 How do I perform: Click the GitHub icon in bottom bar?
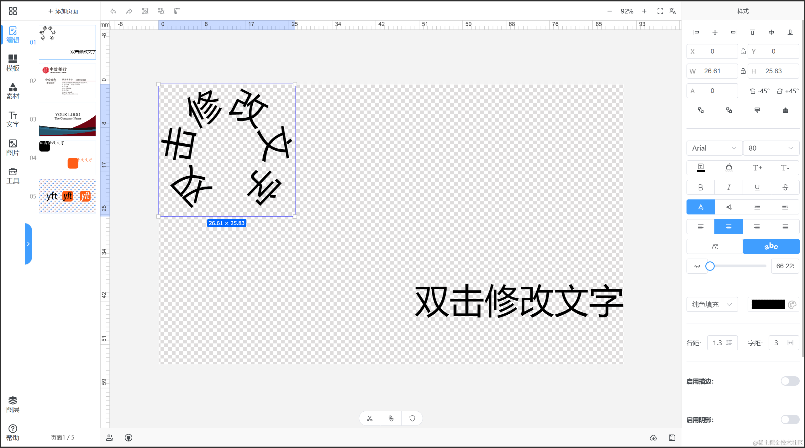(x=129, y=438)
